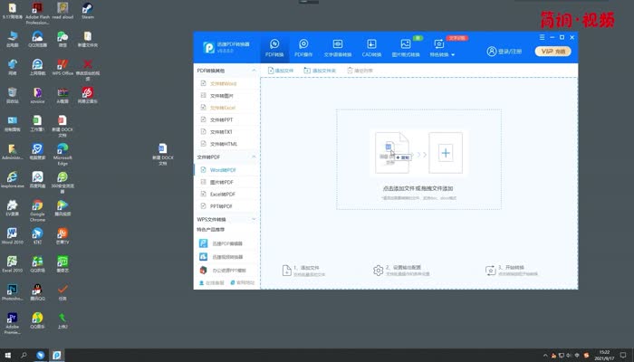Open the PDF转换 tab in top toolbar
Viewport: 634px width, 362px height.
point(274,47)
